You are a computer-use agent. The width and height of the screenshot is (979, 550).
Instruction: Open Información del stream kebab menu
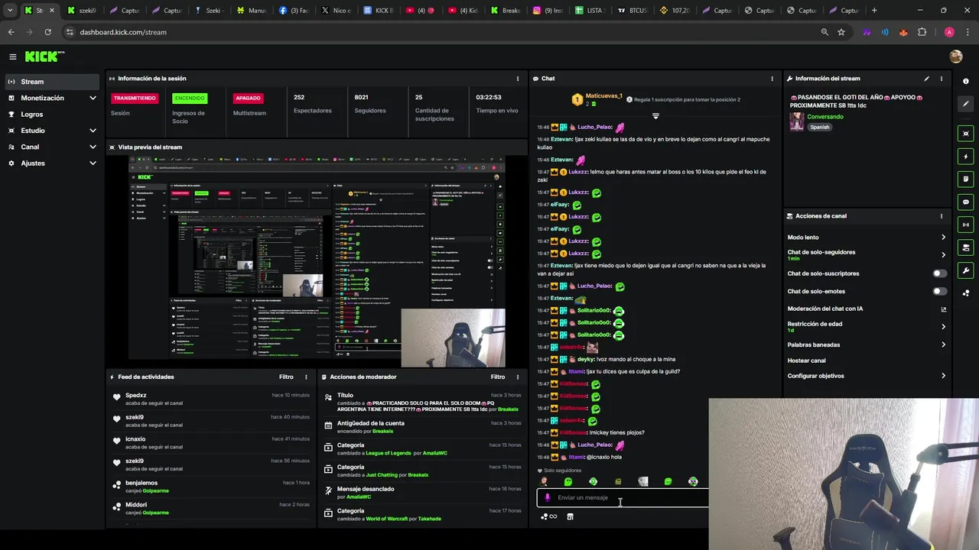point(942,79)
